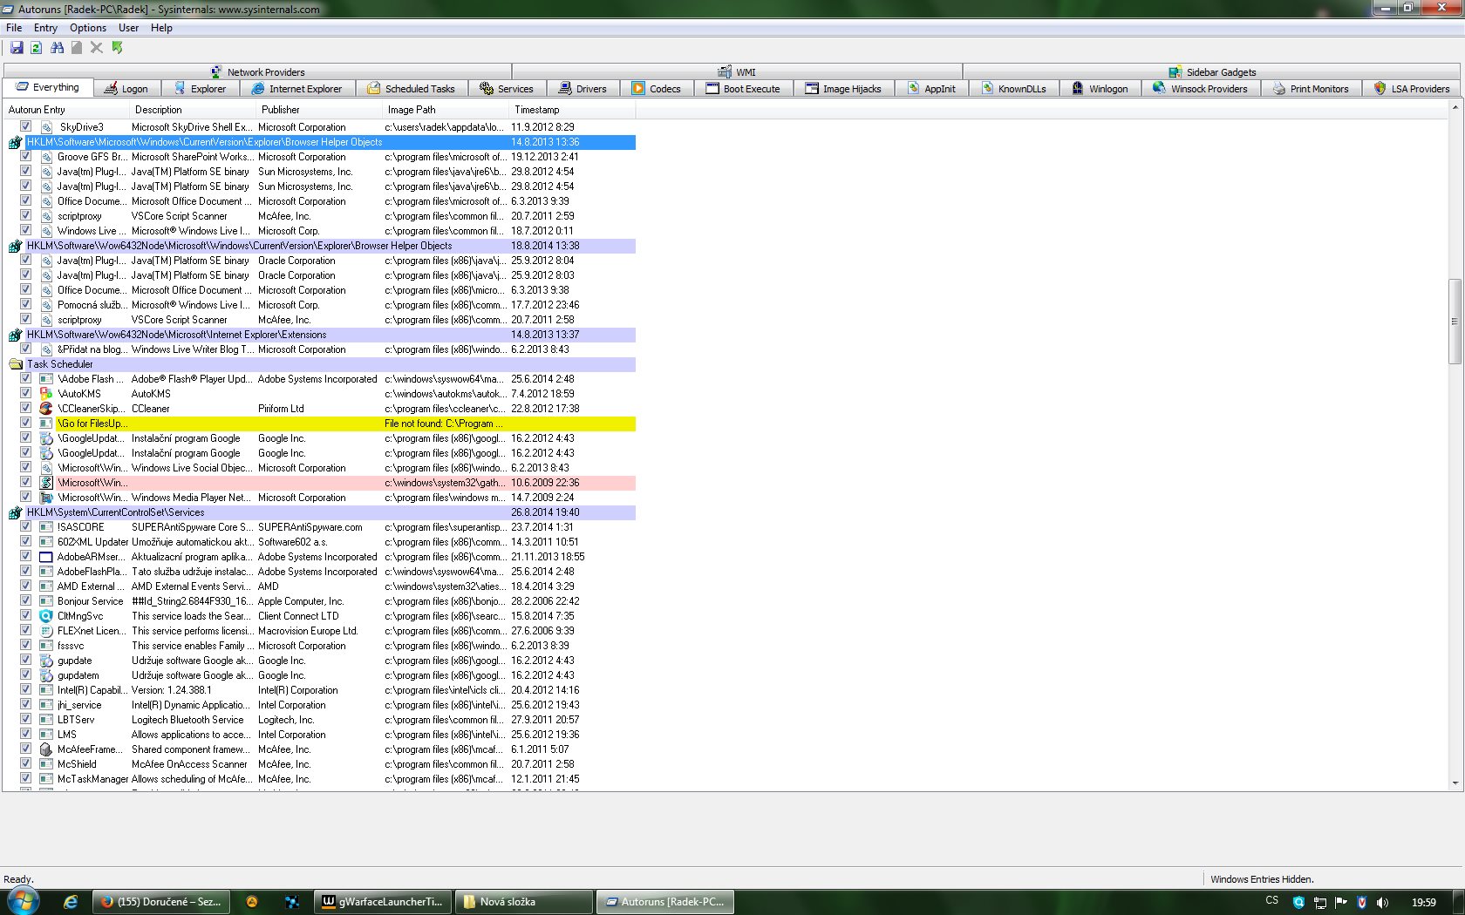Open gWarfaceLauncherTi... window from taskbar

click(383, 902)
